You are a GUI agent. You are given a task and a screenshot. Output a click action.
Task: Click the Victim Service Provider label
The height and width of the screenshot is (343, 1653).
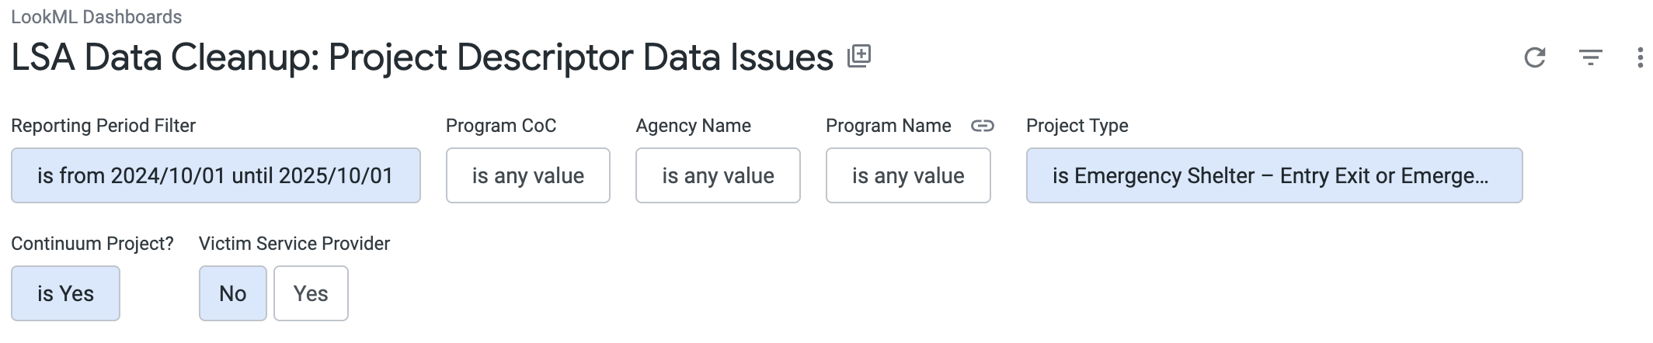point(294,244)
